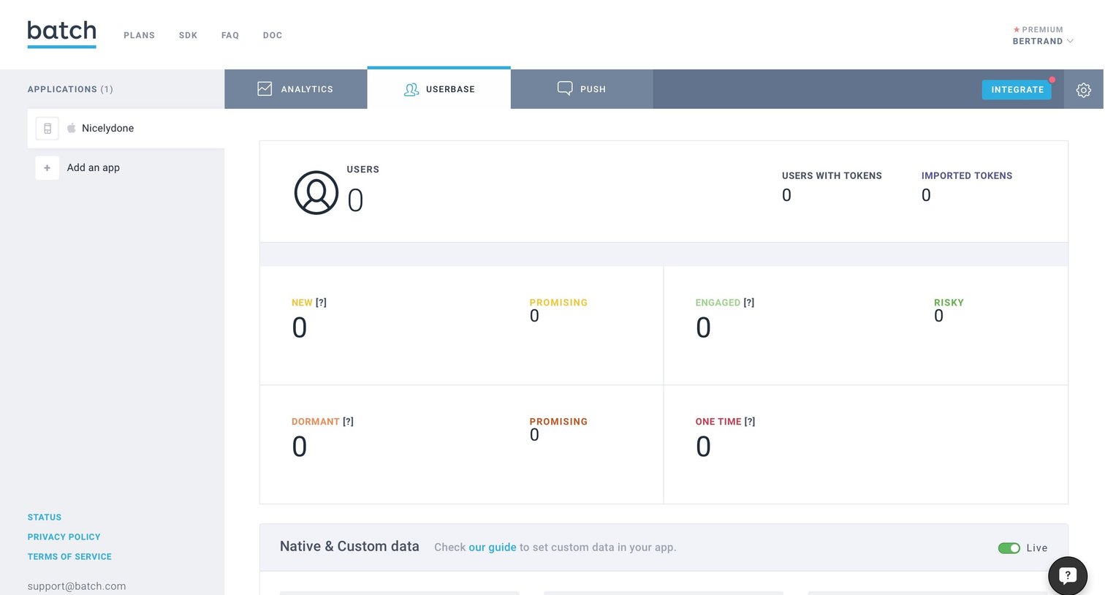1105x595 pixels.
Task: Click the support@batch.com email
Action: 77,586
